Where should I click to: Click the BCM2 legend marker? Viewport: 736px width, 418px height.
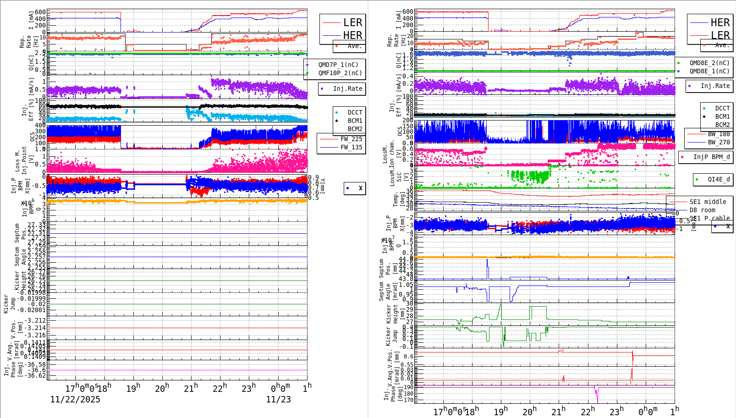[338, 128]
